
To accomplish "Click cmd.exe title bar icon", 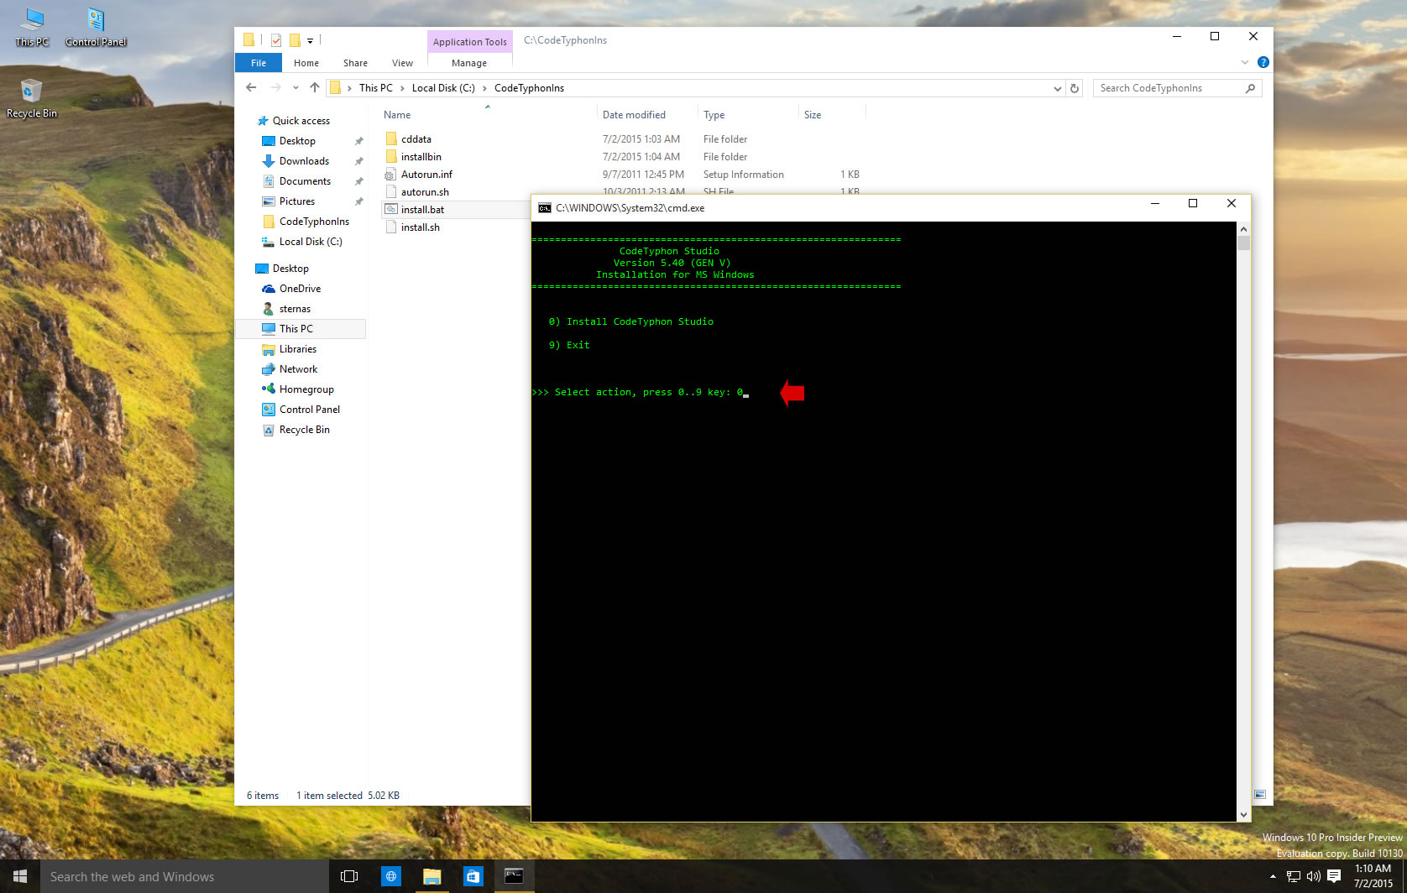I will [545, 208].
